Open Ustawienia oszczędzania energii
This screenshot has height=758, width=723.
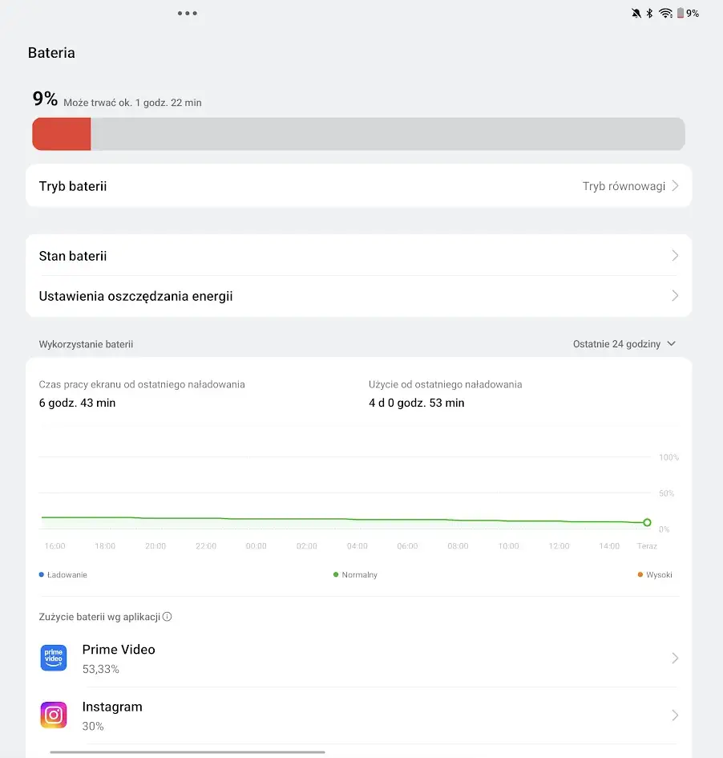coord(359,296)
